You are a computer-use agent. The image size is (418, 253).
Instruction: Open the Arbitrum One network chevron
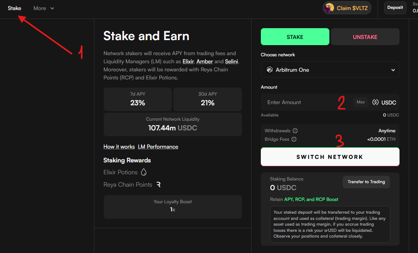click(394, 69)
